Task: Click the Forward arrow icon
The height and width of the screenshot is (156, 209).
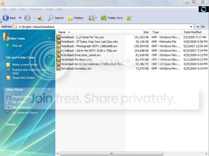Action: (27, 18)
